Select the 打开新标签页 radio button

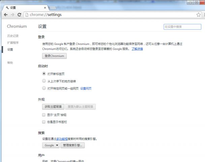[x=44, y=74]
